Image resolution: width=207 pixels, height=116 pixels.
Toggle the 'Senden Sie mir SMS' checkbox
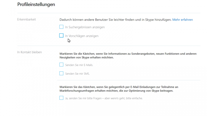coord(61,73)
